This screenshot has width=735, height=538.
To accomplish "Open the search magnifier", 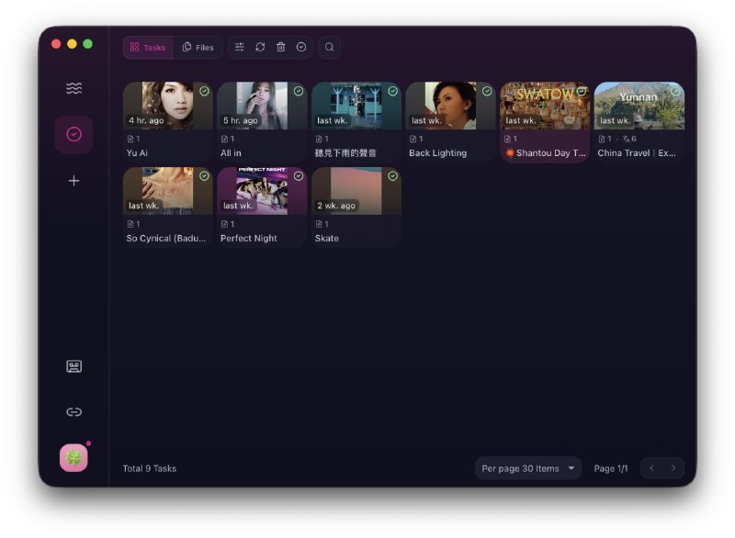I will [x=330, y=47].
